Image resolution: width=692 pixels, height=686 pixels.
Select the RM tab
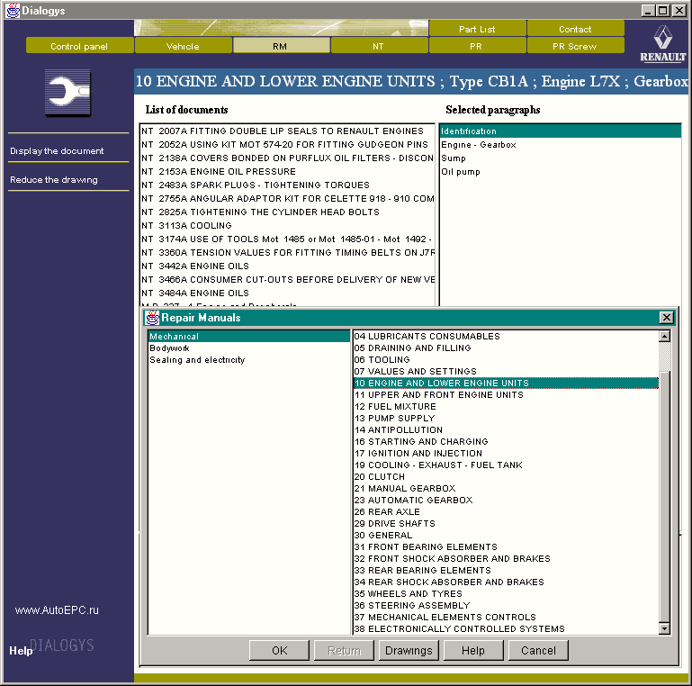pyautogui.click(x=281, y=46)
